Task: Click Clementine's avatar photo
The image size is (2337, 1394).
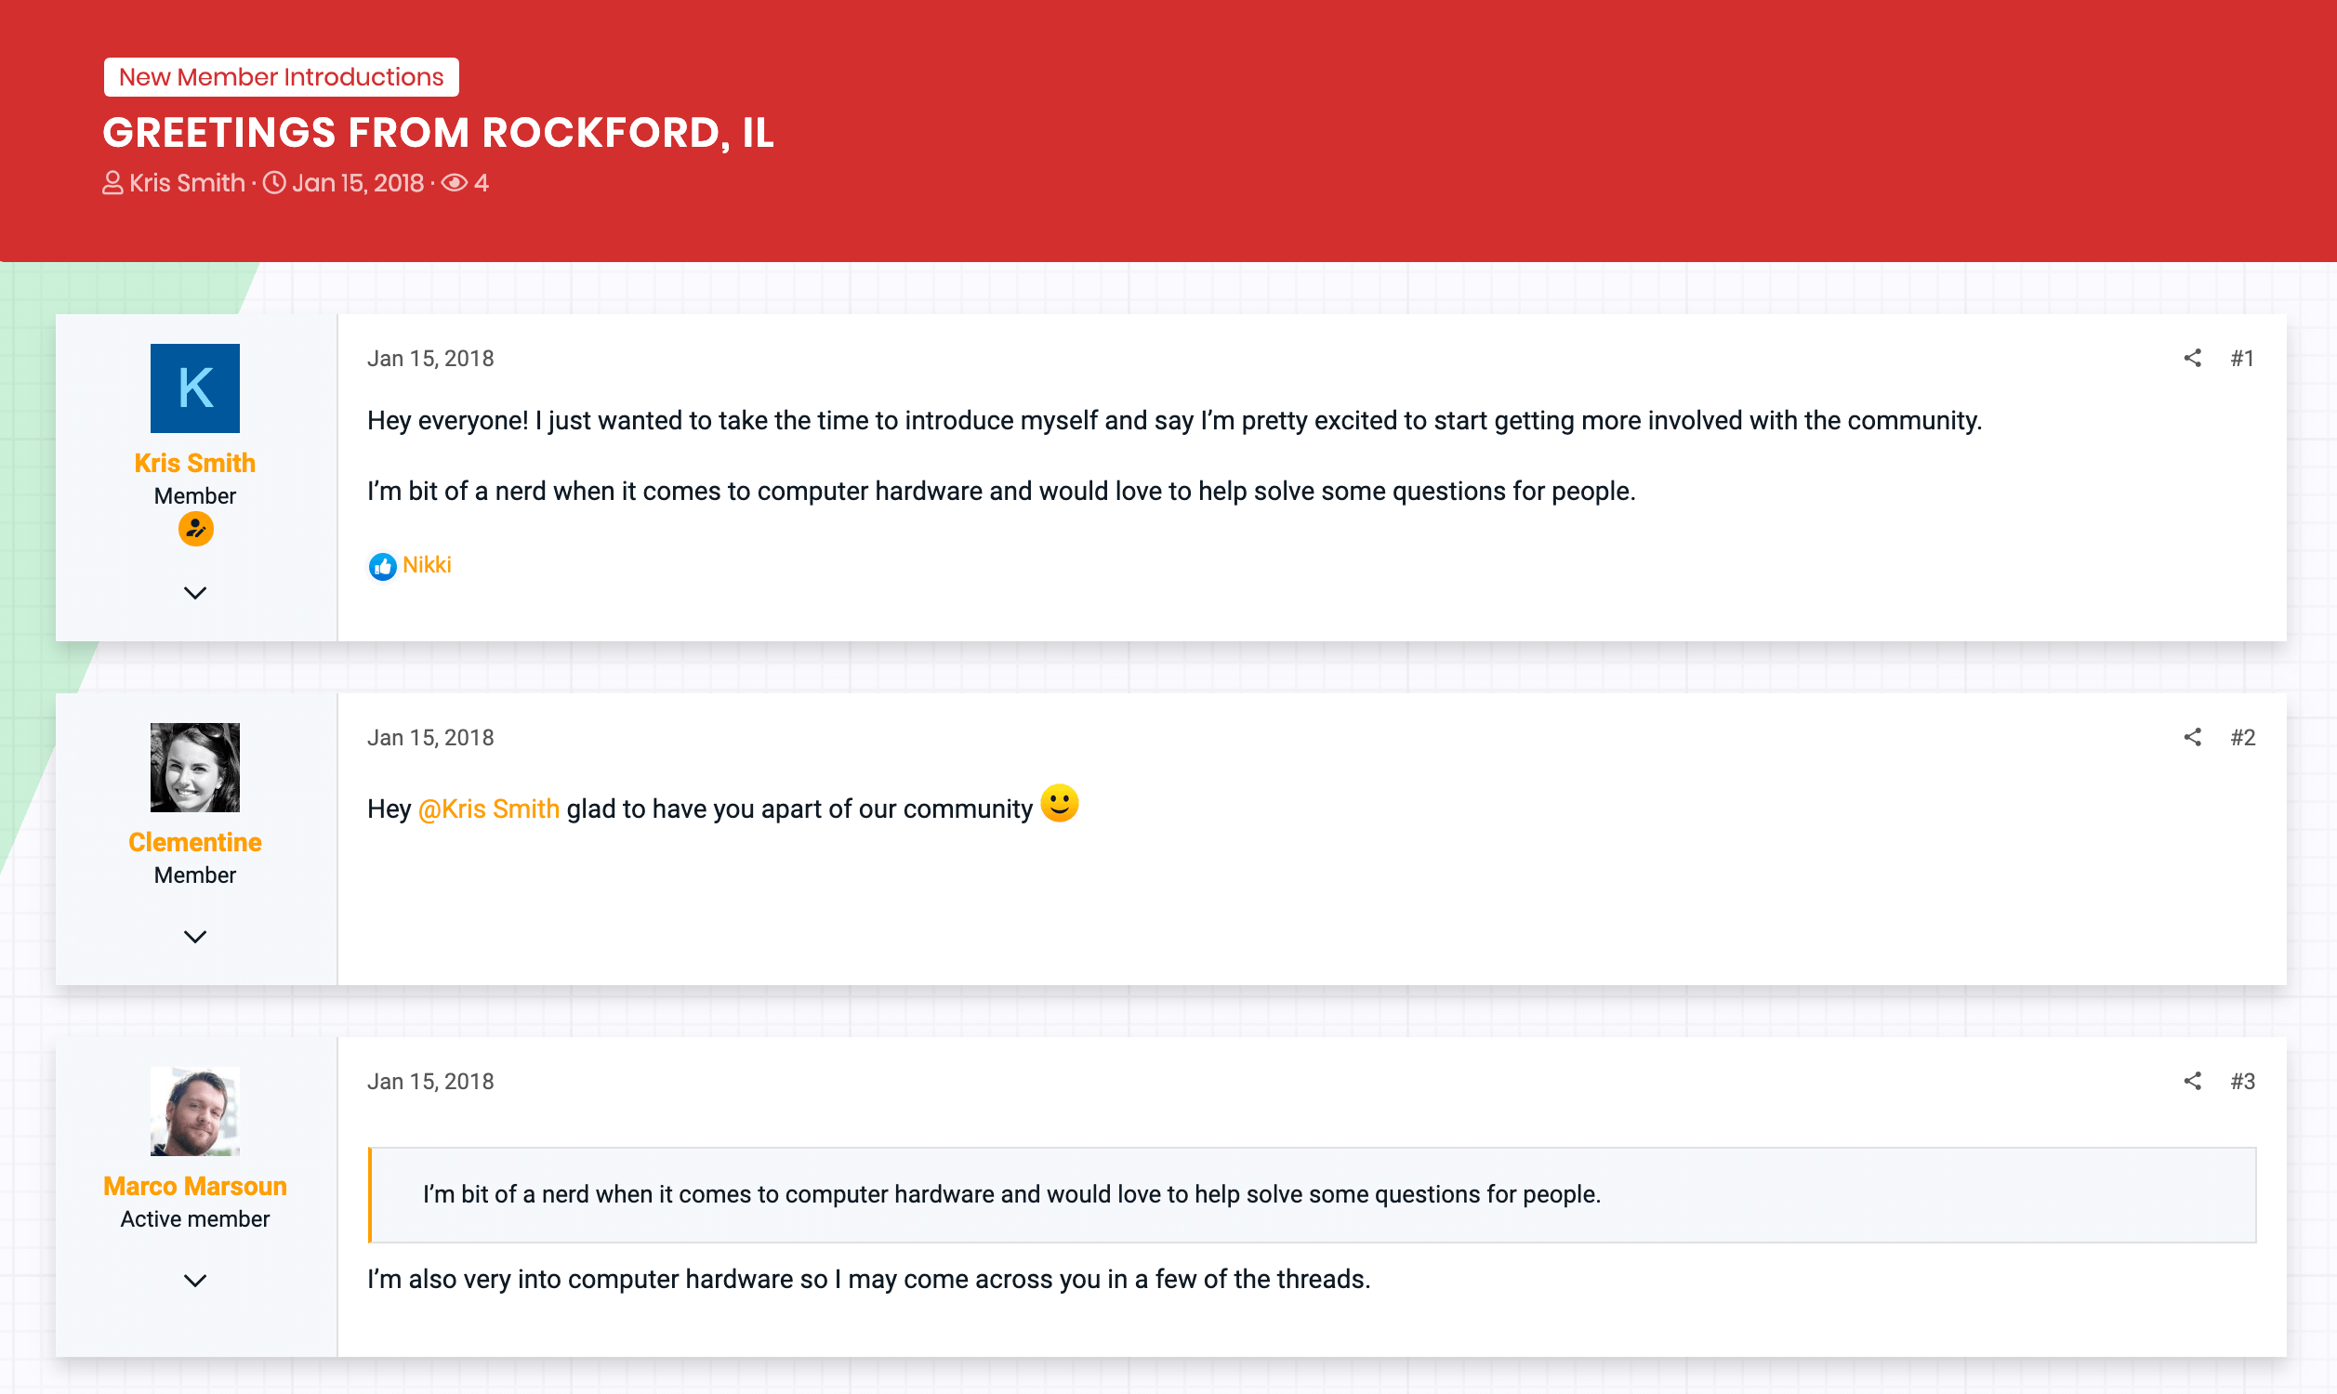Action: pos(195,768)
